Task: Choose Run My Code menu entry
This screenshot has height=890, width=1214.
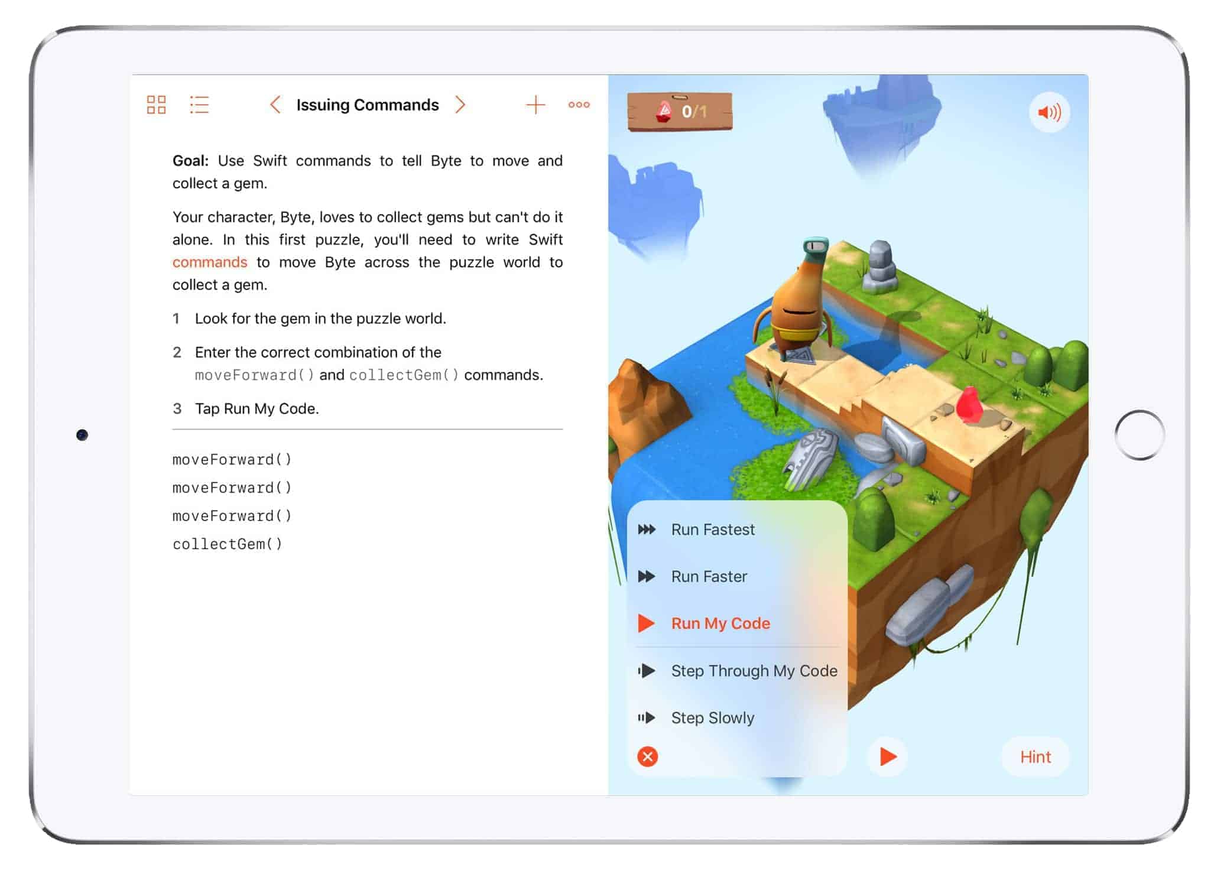Action: coord(738,623)
